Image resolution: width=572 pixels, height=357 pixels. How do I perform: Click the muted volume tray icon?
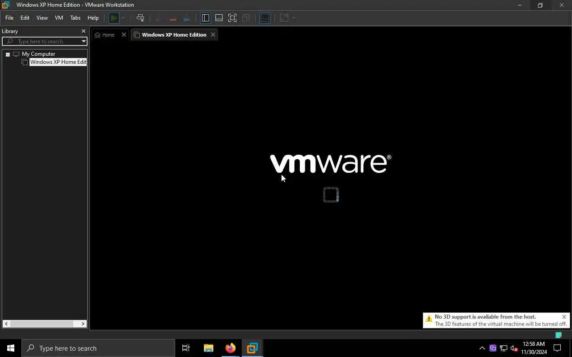pos(514,348)
